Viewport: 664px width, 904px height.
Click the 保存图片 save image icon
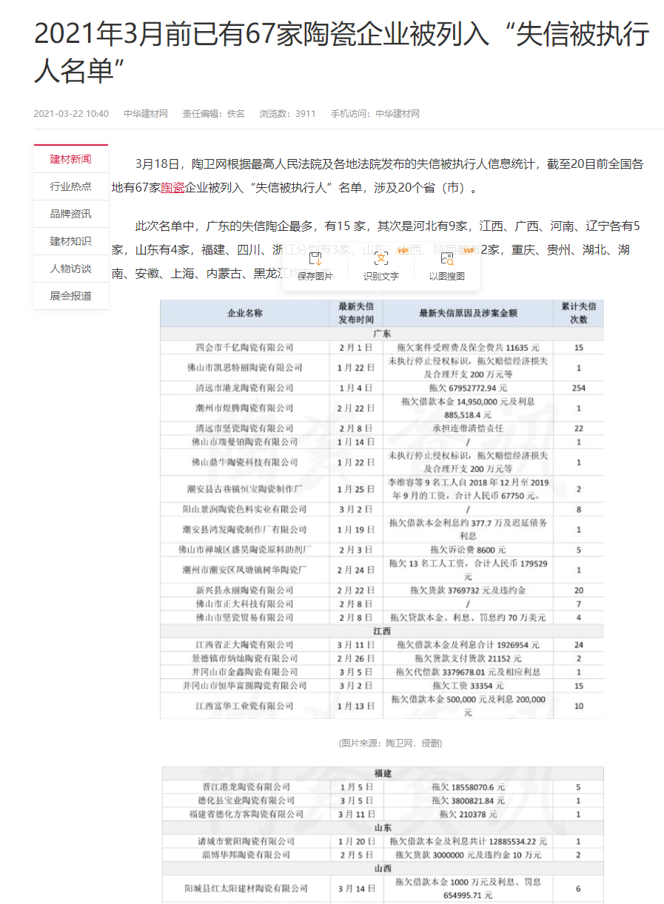[315, 259]
